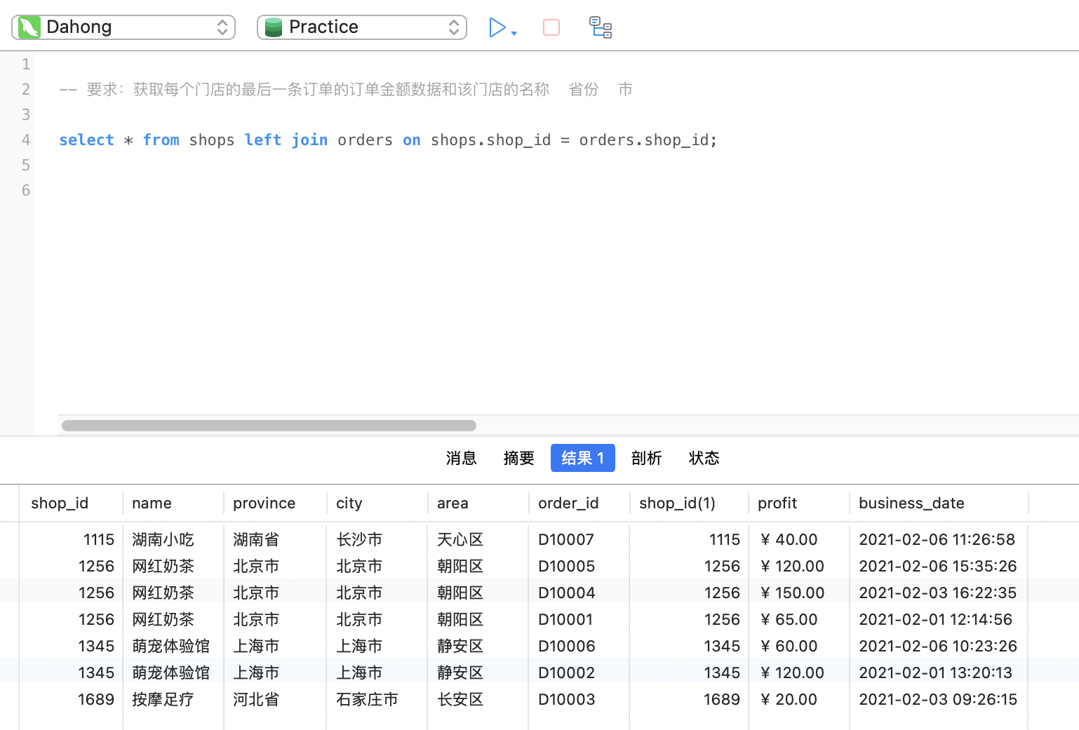The height and width of the screenshot is (730, 1079).
Task: Click the province column header
Action: pyautogui.click(x=275, y=503)
